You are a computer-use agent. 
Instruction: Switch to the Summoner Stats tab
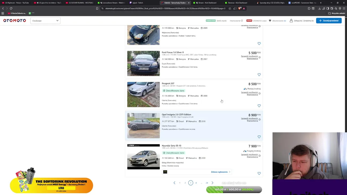[x=302, y=3]
